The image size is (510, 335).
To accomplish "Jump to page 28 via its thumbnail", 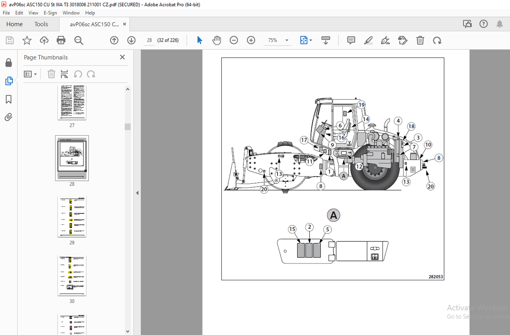I will click(x=72, y=158).
